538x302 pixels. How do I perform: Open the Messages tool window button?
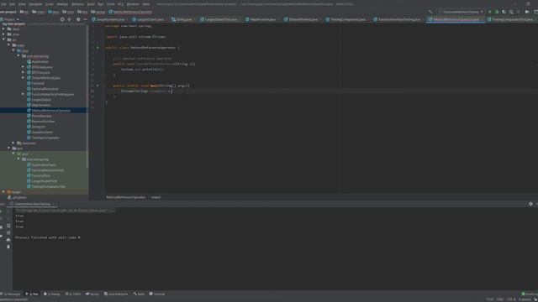(x=11, y=294)
